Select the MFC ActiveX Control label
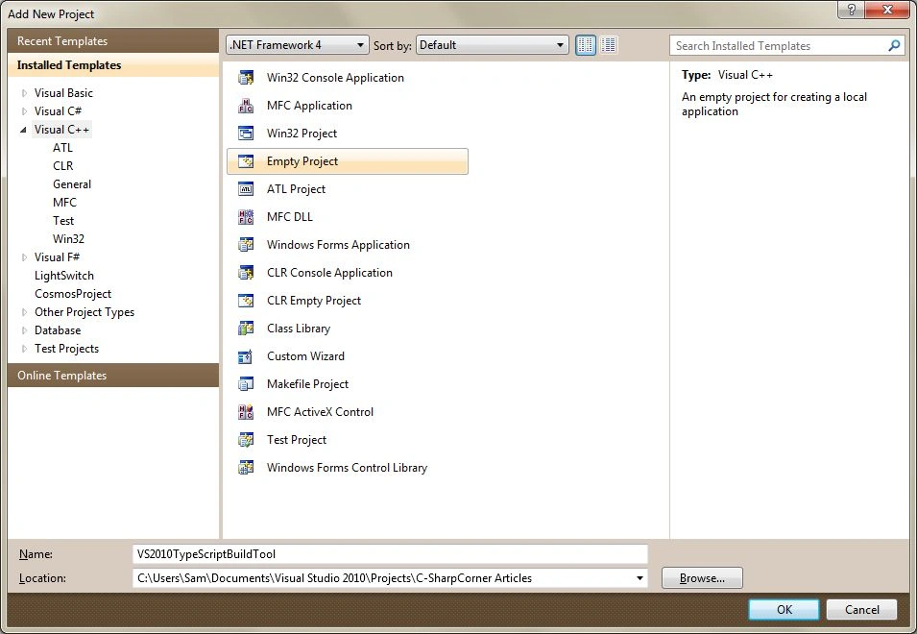917x634 pixels. click(x=320, y=412)
